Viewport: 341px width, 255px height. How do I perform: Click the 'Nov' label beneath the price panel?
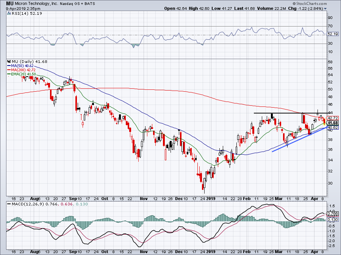tap(144, 199)
